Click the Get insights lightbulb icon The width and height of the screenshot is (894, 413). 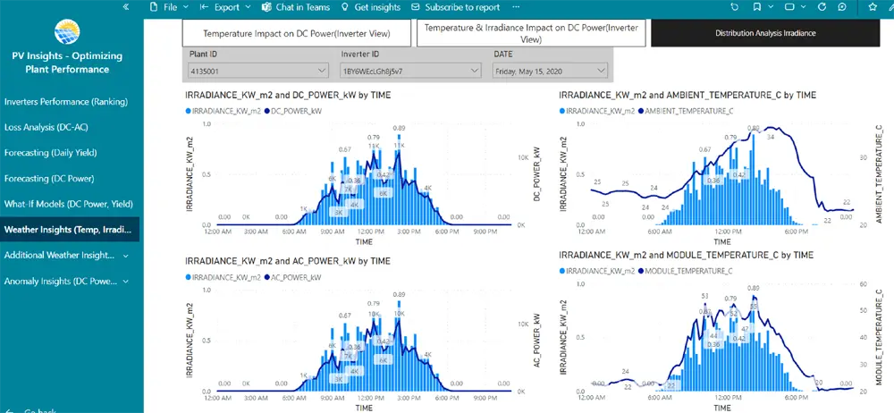point(344,7)
